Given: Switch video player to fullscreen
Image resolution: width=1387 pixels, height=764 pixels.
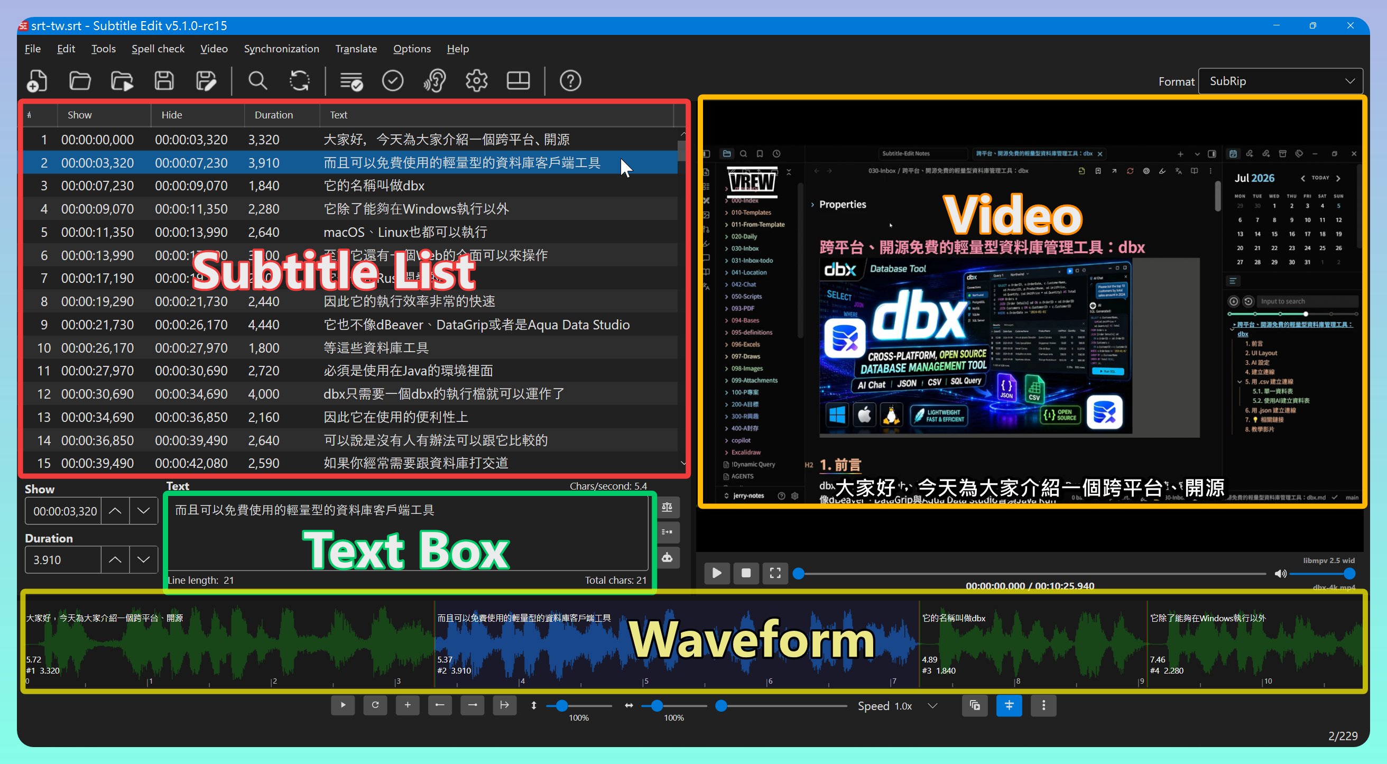Looking at the screenshot, I should pyautogui.click(x=775, y=573).
